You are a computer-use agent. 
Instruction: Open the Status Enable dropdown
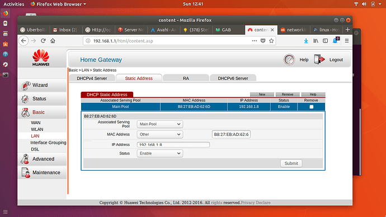coord(160,153)
